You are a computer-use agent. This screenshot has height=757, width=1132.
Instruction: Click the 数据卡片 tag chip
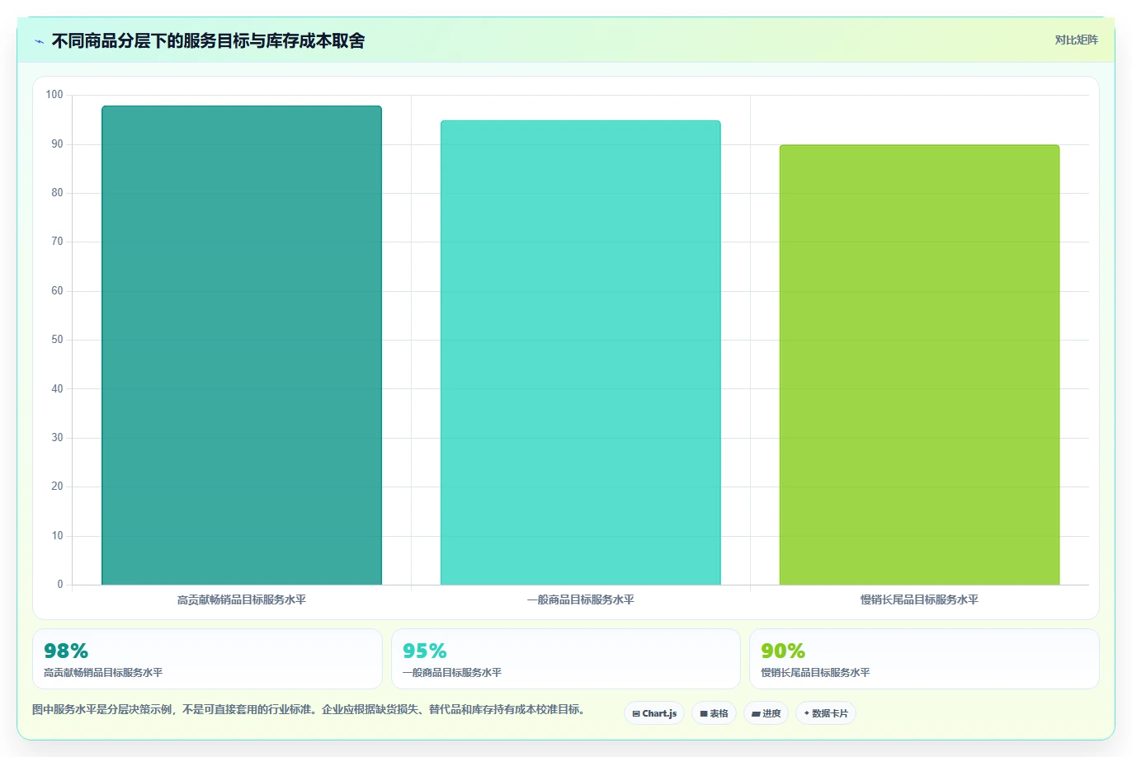pos(826,713)
